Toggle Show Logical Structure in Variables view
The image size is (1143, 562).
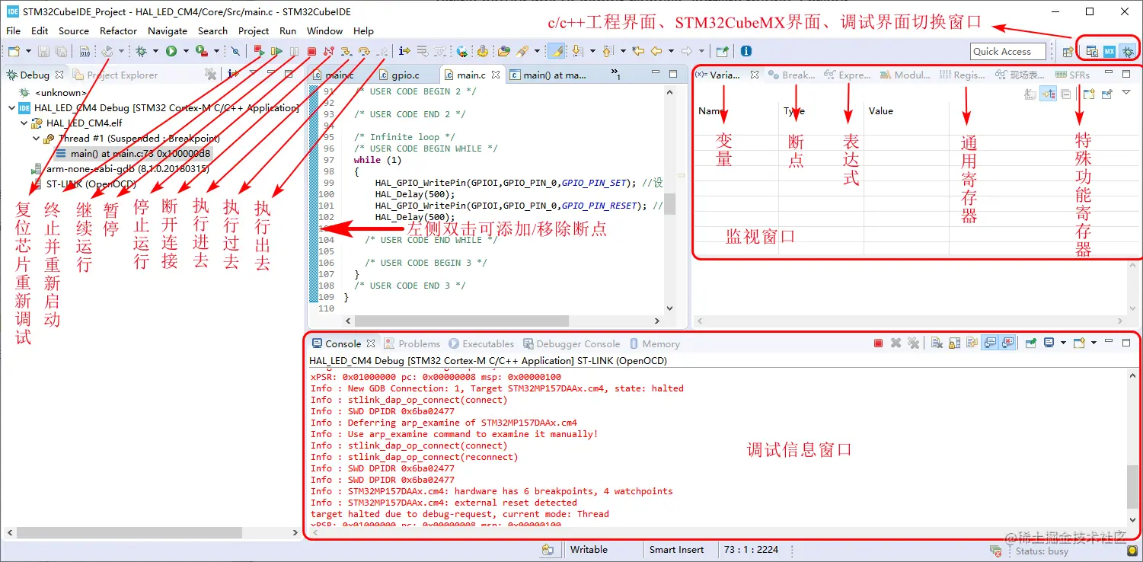(x=1048, y=94)
